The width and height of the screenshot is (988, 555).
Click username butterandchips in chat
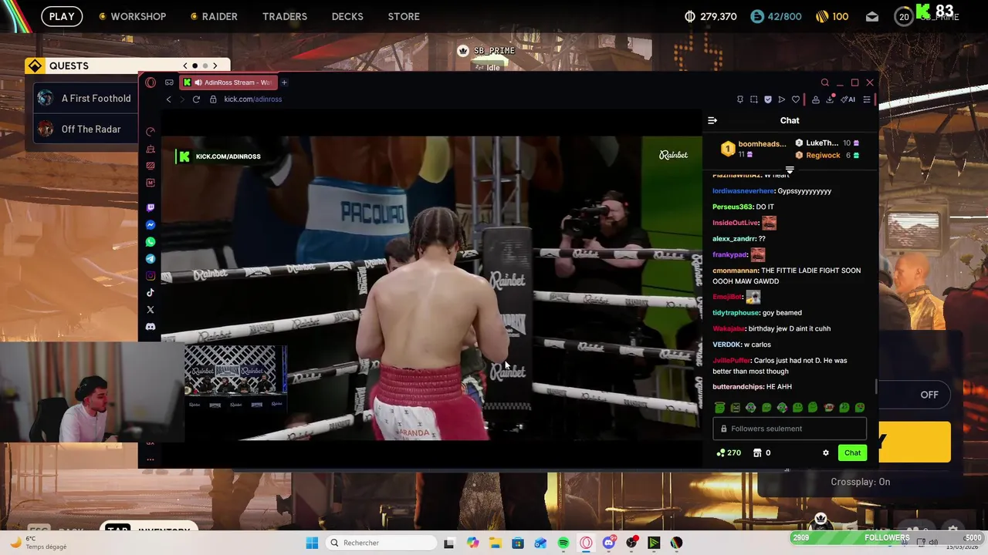[x=738, y=387]
